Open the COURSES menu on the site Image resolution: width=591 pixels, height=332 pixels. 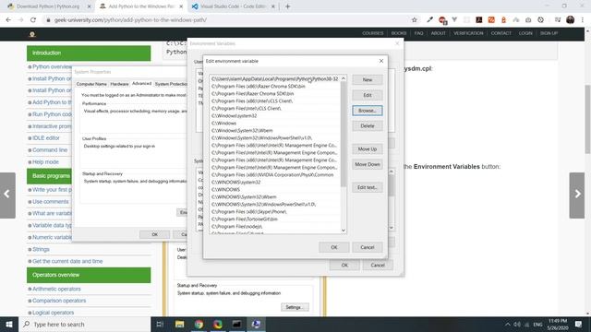[x=373, y=33]
